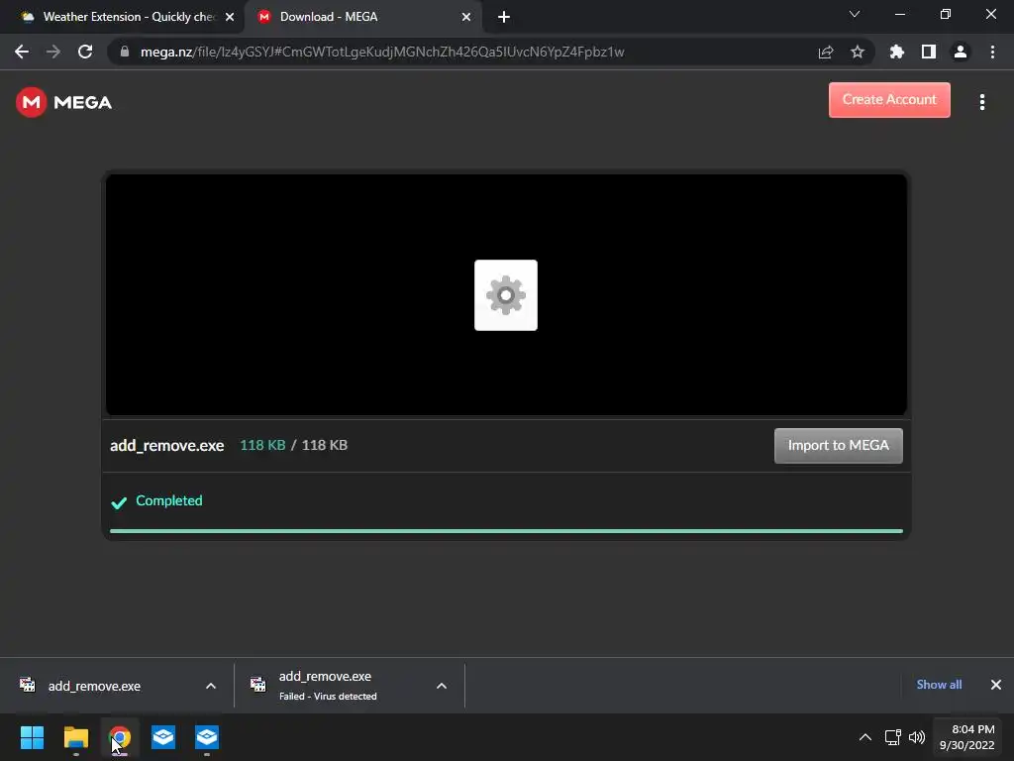Click the green 118 KB downloaded size
Viewport: 1014px width, 761px height.
[x=262, y=445]
